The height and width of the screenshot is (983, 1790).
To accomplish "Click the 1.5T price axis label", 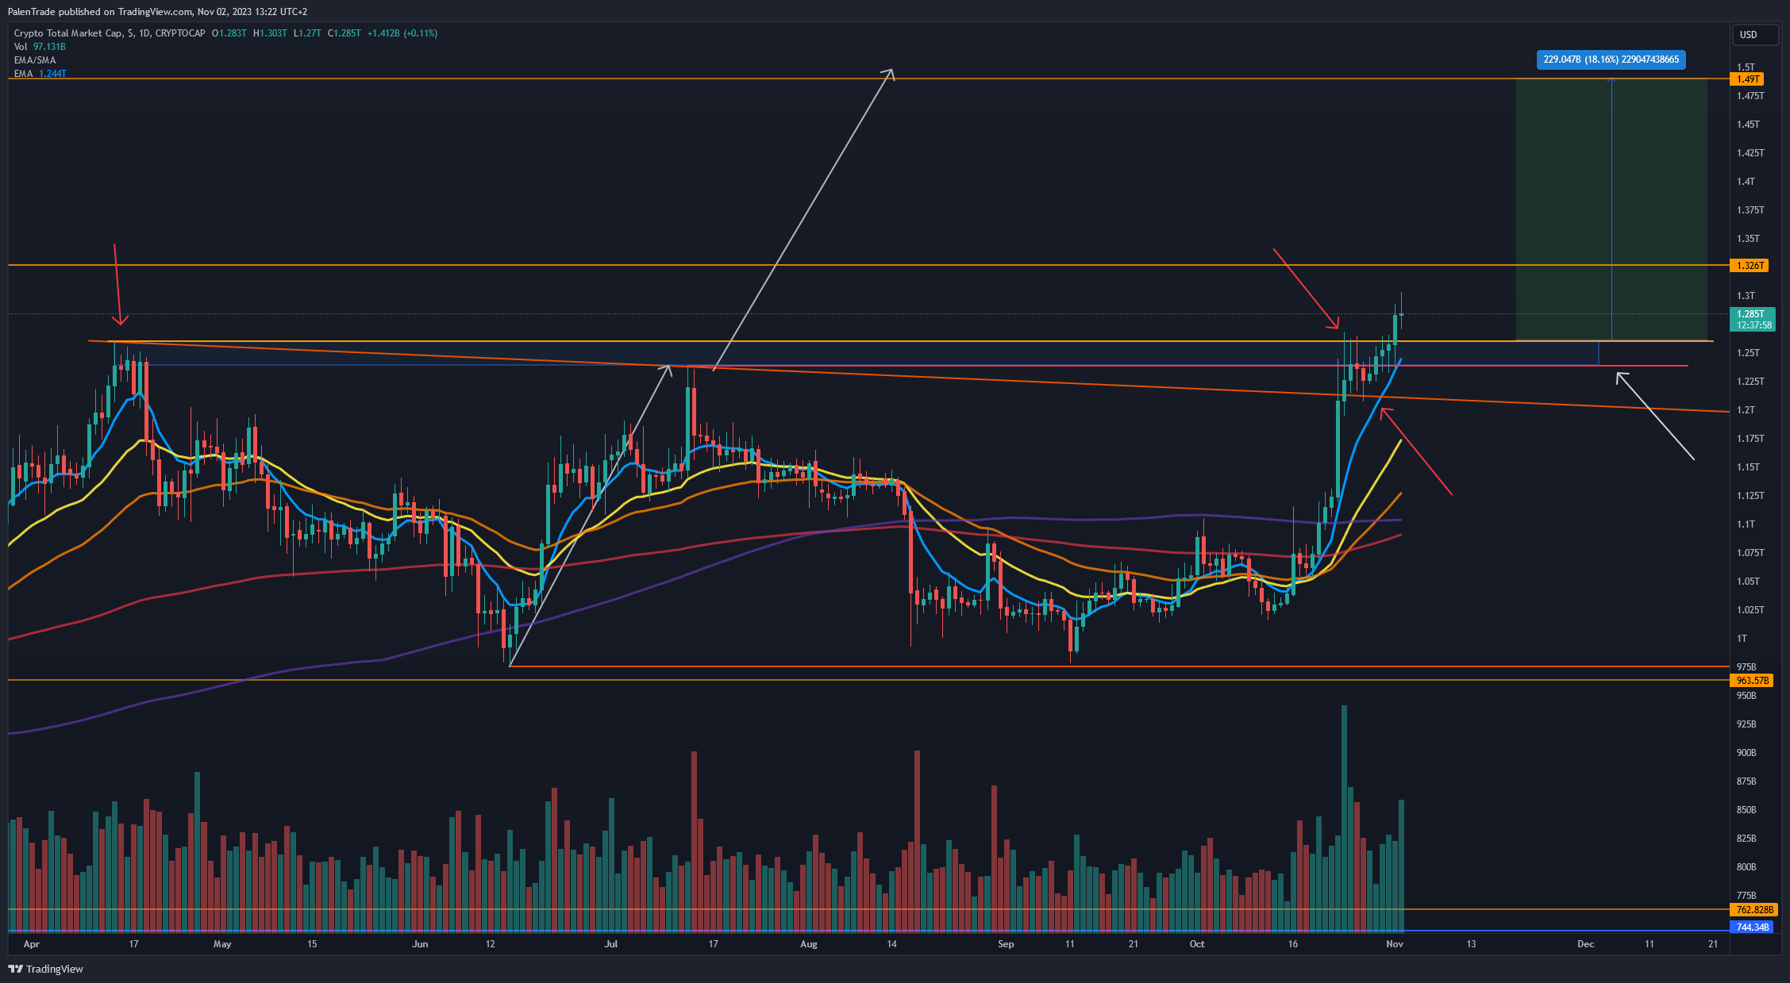I will [1746, 67].
